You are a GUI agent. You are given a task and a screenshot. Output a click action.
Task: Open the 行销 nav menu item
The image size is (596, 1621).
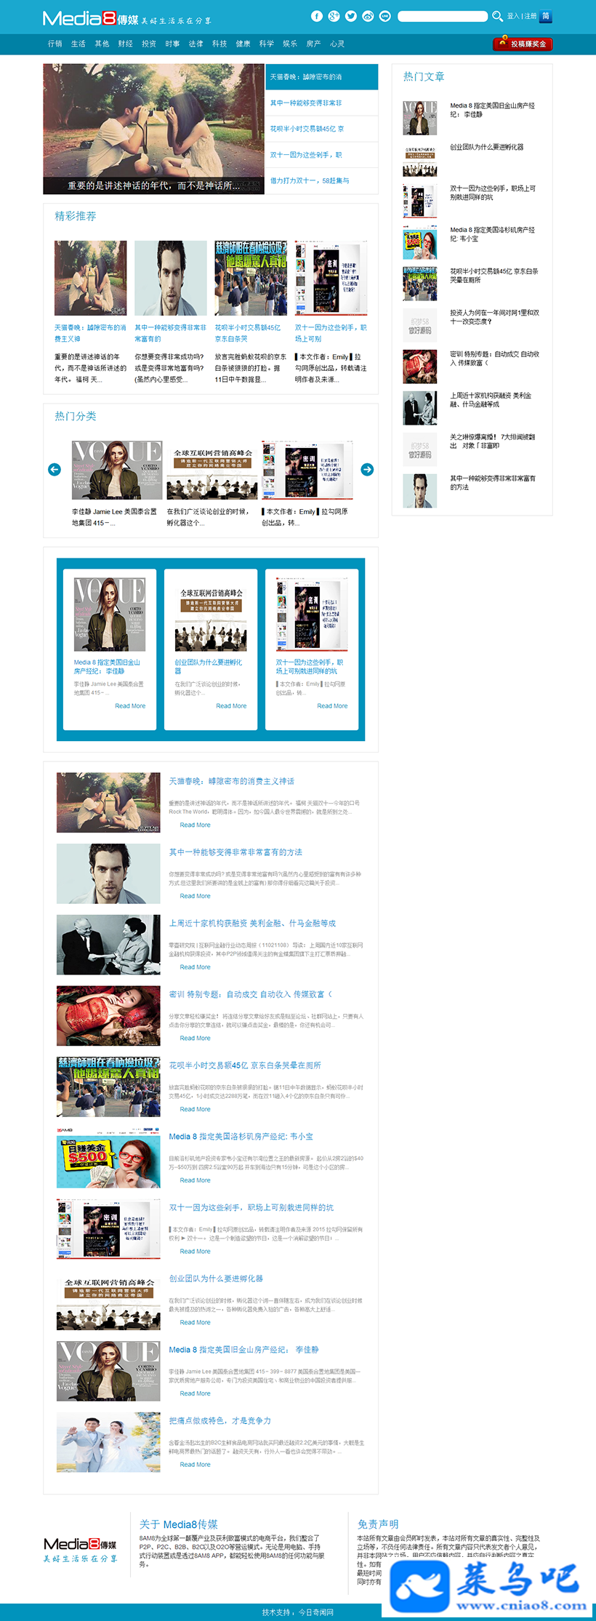55,44
